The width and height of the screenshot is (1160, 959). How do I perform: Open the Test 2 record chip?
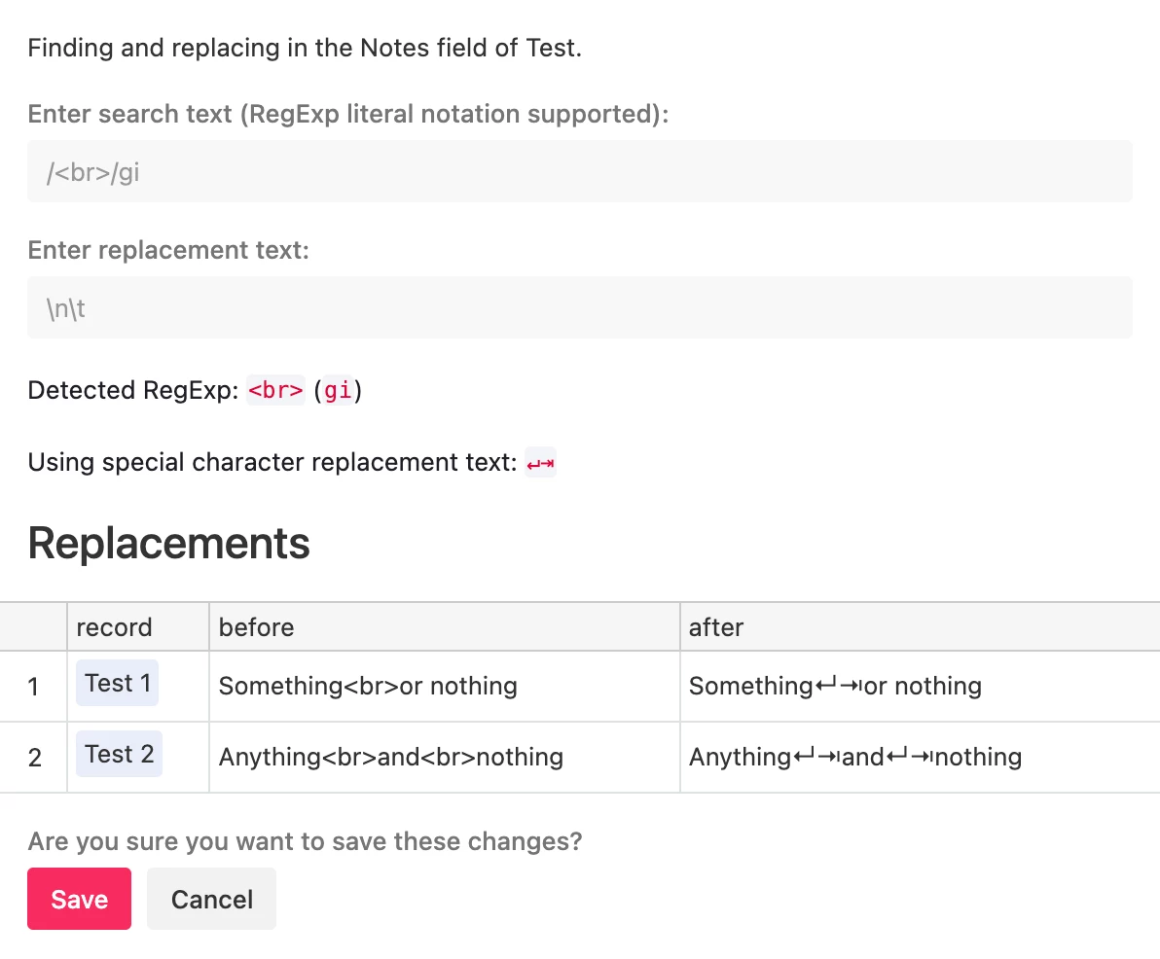pos(120,755)
